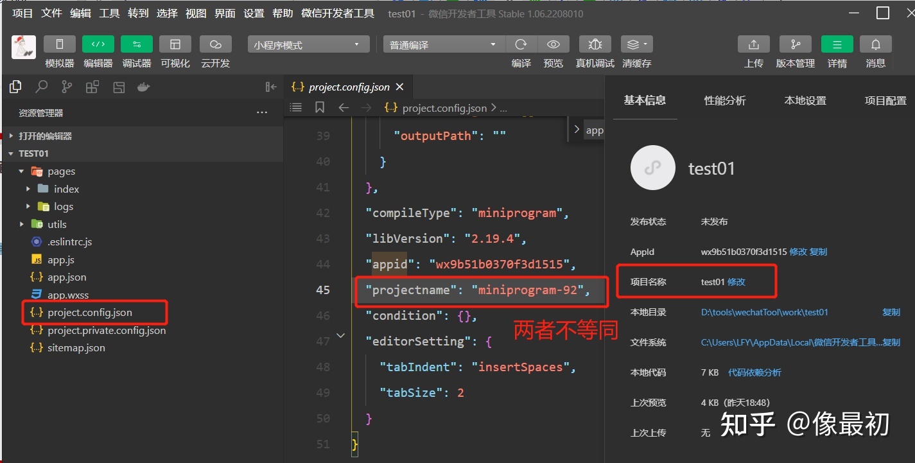Screen dimensions: 915x463
Task: Switch to the performance analysis tab
Action: tap(724, 101)
